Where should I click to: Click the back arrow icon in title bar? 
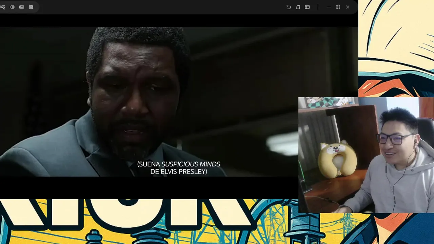coord(289,7)
